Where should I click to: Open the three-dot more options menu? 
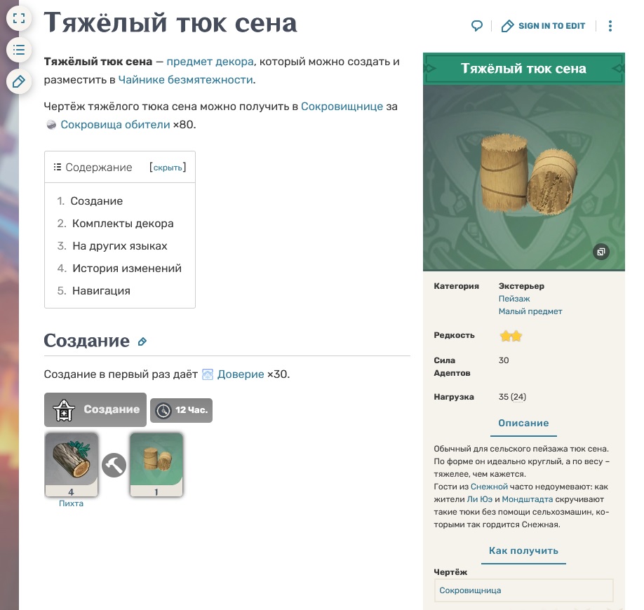pos(610,26)
